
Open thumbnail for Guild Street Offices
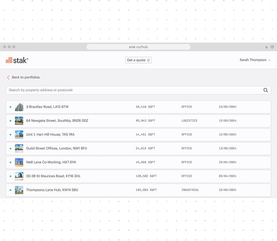pyautogui.click(x=19, y=149)
